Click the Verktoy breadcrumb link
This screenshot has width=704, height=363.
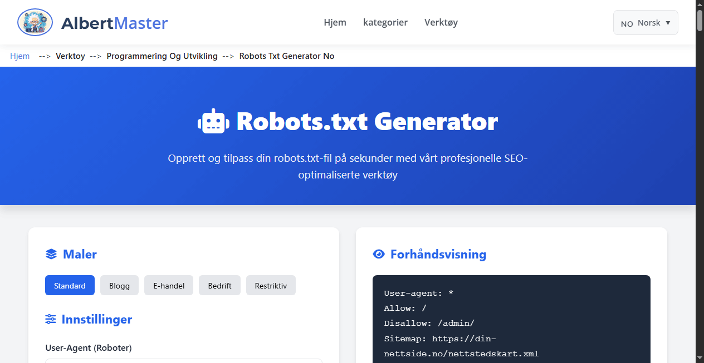(x=70, y=56)
